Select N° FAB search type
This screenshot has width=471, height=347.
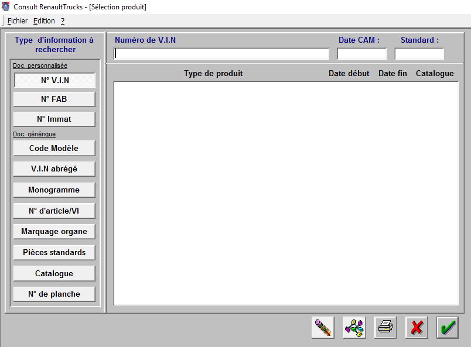point(54,99)
